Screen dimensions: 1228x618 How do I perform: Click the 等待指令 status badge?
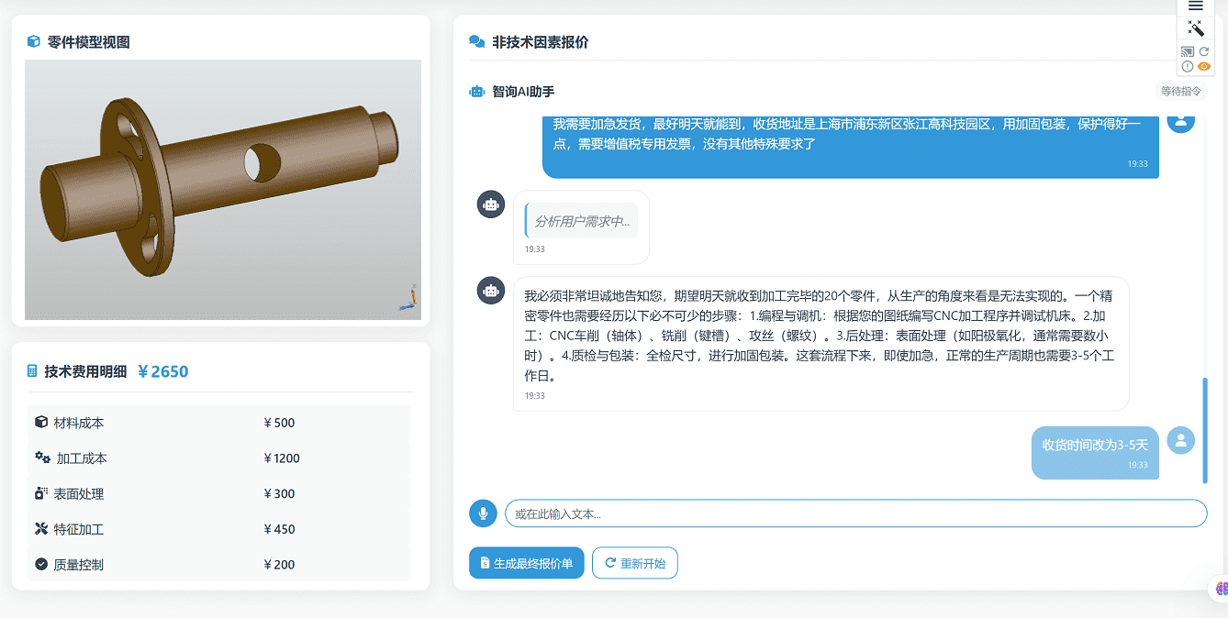1180,92
